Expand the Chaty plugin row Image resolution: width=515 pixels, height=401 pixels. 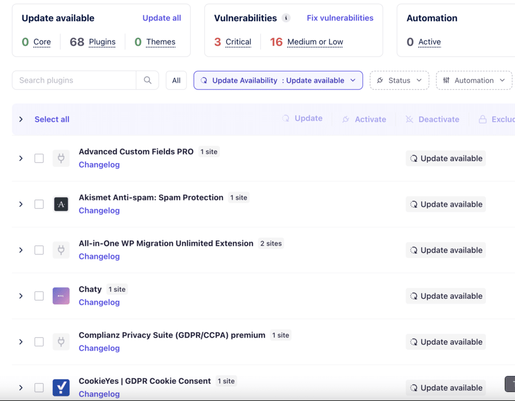[x=21, y=296]
